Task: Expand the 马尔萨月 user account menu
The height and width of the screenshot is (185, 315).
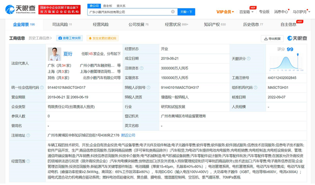Action: [x=301, y=12]
